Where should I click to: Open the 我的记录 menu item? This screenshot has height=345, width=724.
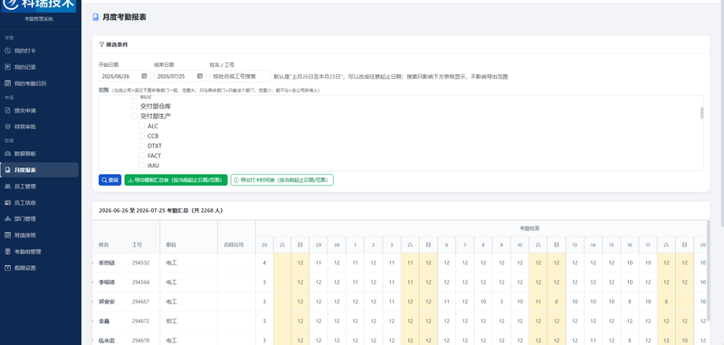click(40, 67)
